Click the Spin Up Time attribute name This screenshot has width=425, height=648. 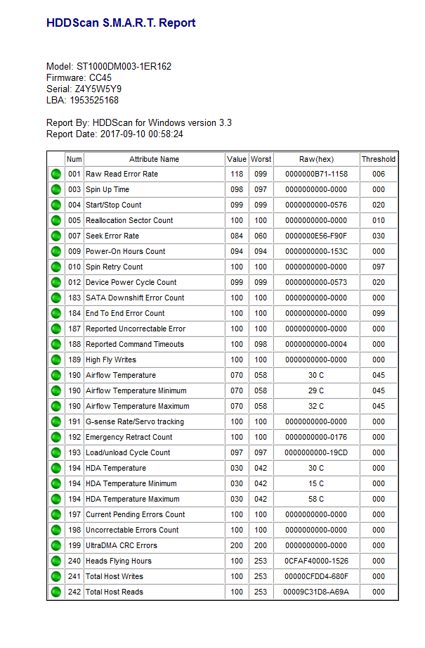pos(107,190)
